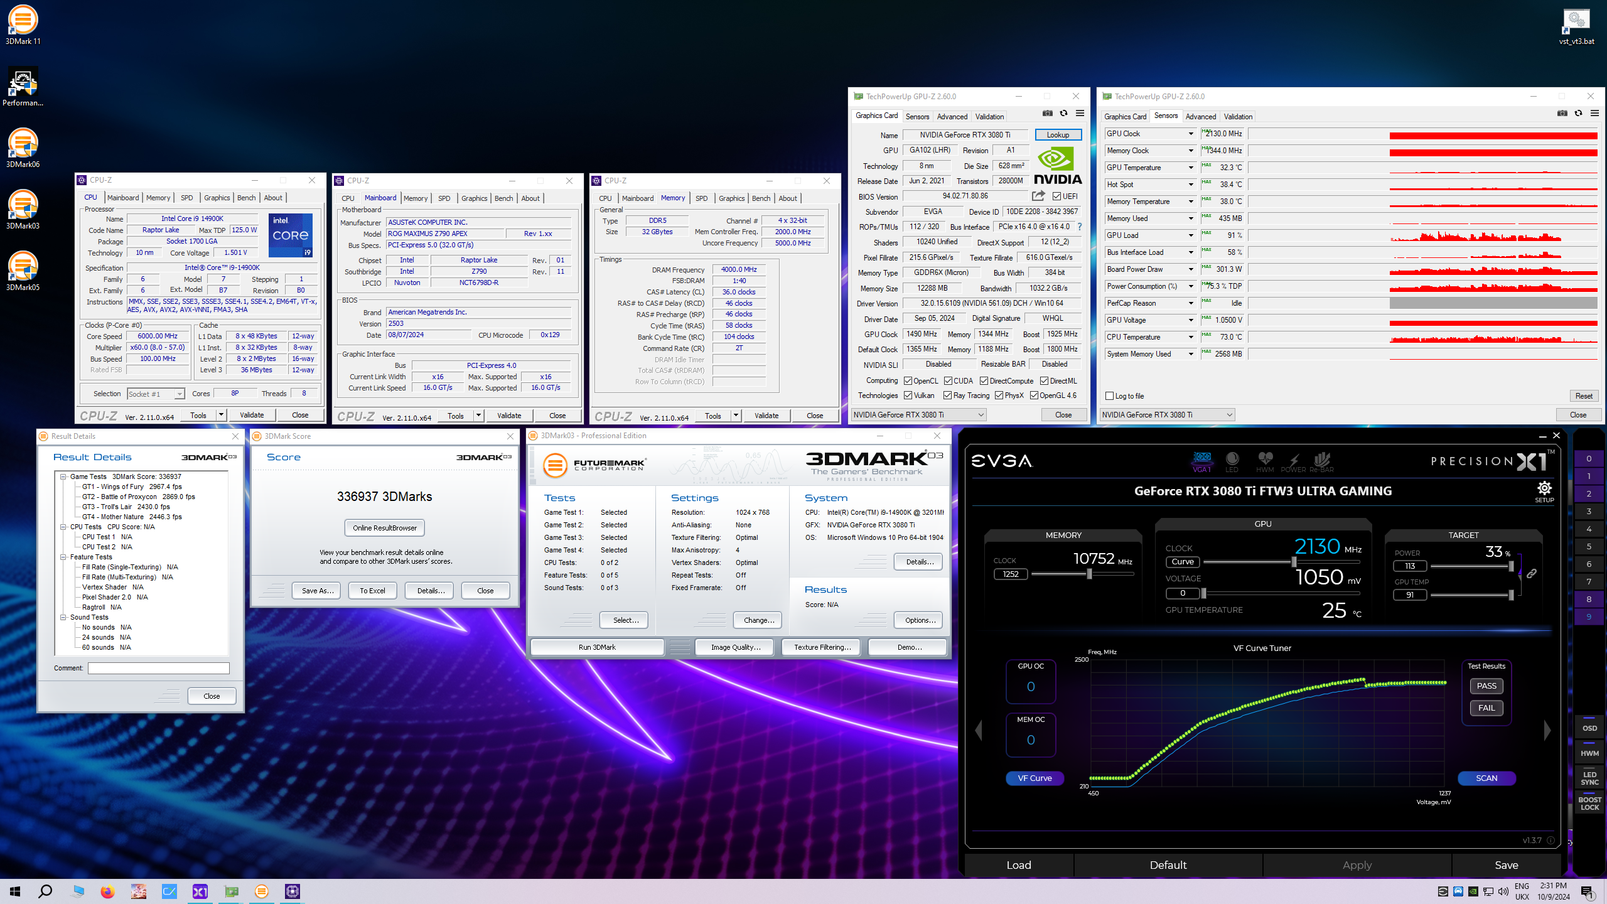Click Run 3DMark button
The height and width of the screenshot is (904, 1607).
(597, 647)
